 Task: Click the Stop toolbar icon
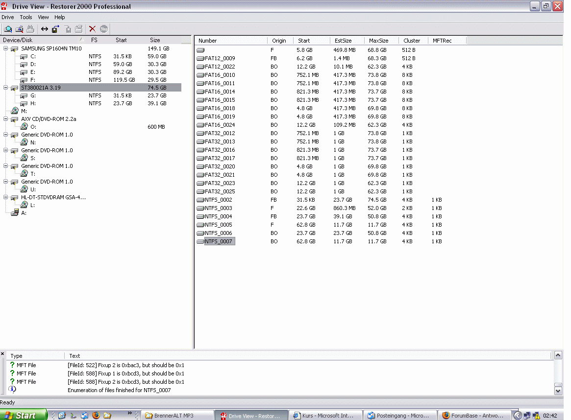pyautogui.click(x=104, y=29)
